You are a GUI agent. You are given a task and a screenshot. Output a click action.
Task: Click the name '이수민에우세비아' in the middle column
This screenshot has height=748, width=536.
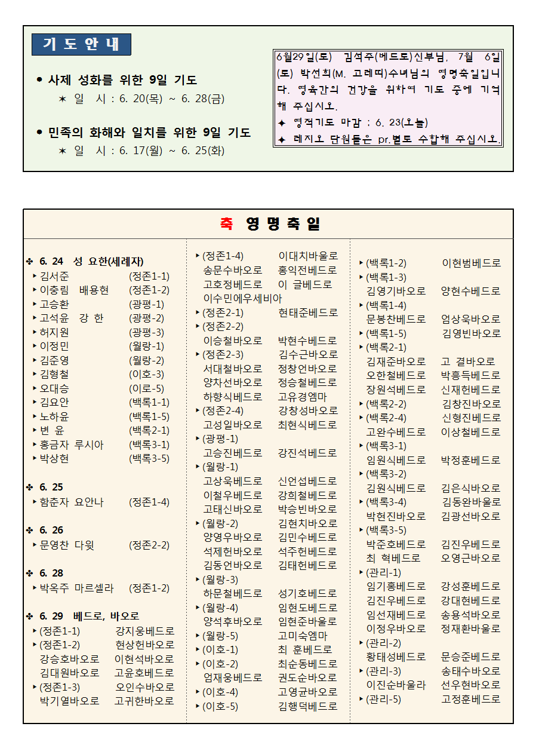tap(242, 298)
